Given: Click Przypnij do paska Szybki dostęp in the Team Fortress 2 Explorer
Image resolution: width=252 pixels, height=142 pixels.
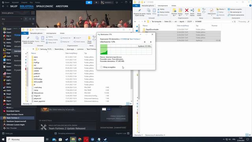Looking at the screenshot, I should (x=28, y=40).
